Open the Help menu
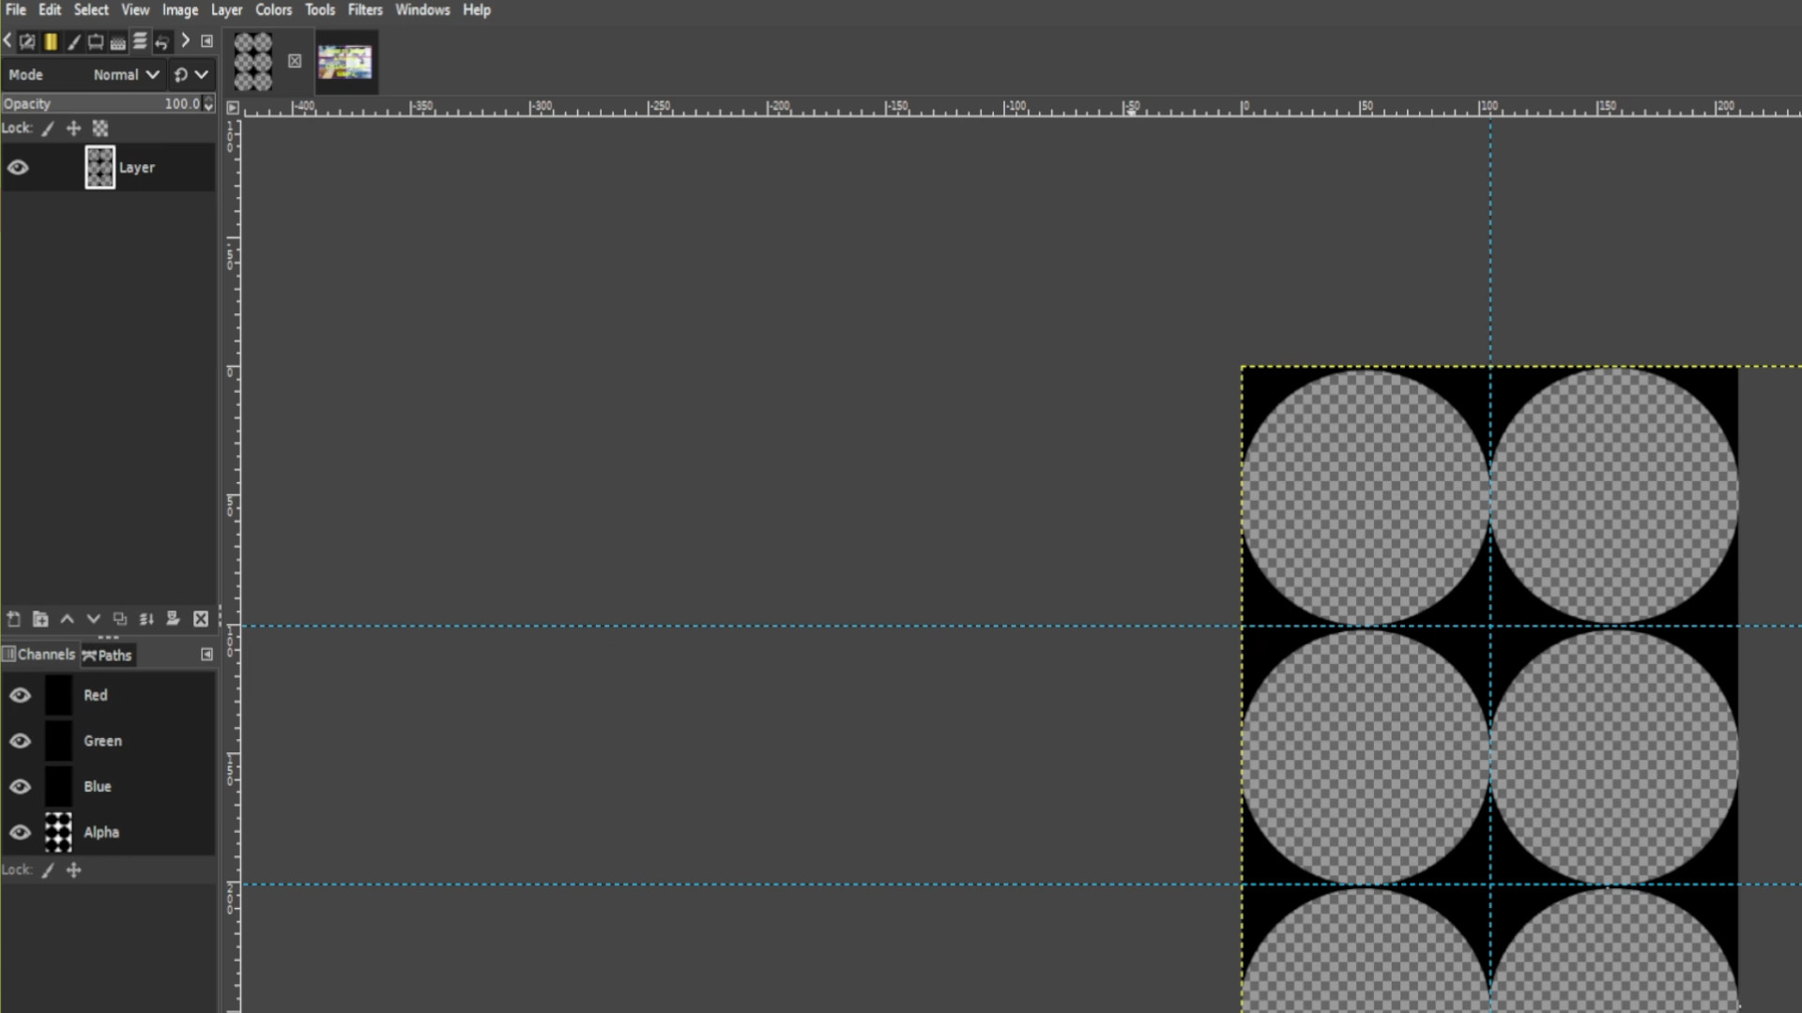Image resolution: width=1802 pixels, height=1013 pixels. [x=477, y=9]
